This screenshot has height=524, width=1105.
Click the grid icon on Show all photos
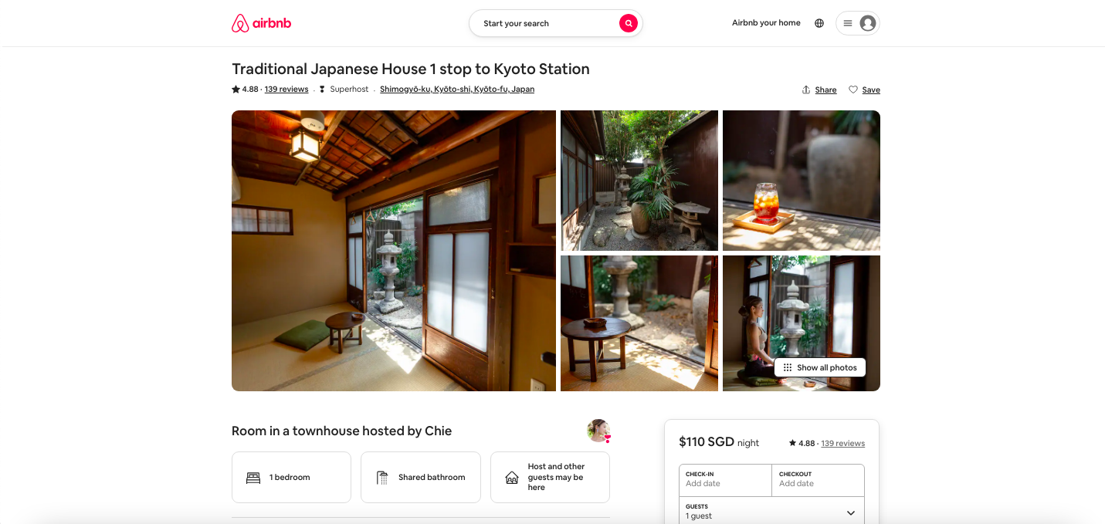(x=788, y=367)
